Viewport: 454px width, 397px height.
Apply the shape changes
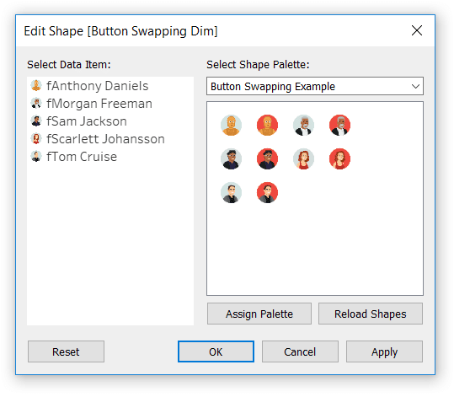[x=384, y=351]
